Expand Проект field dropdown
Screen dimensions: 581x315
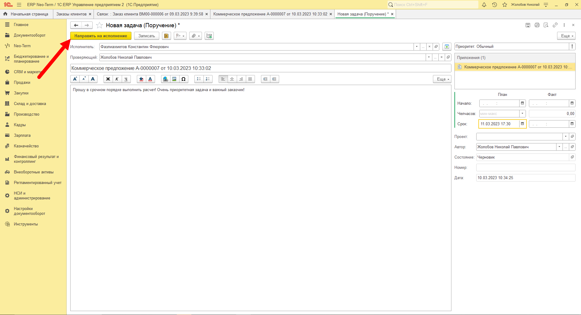(566, 136)
